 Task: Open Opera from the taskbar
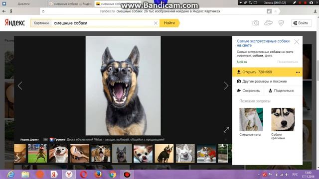83,175
